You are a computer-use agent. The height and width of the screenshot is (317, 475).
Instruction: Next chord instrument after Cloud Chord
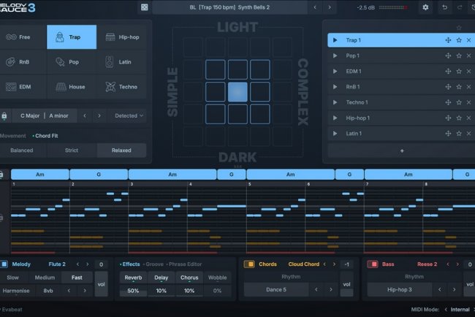334,264
